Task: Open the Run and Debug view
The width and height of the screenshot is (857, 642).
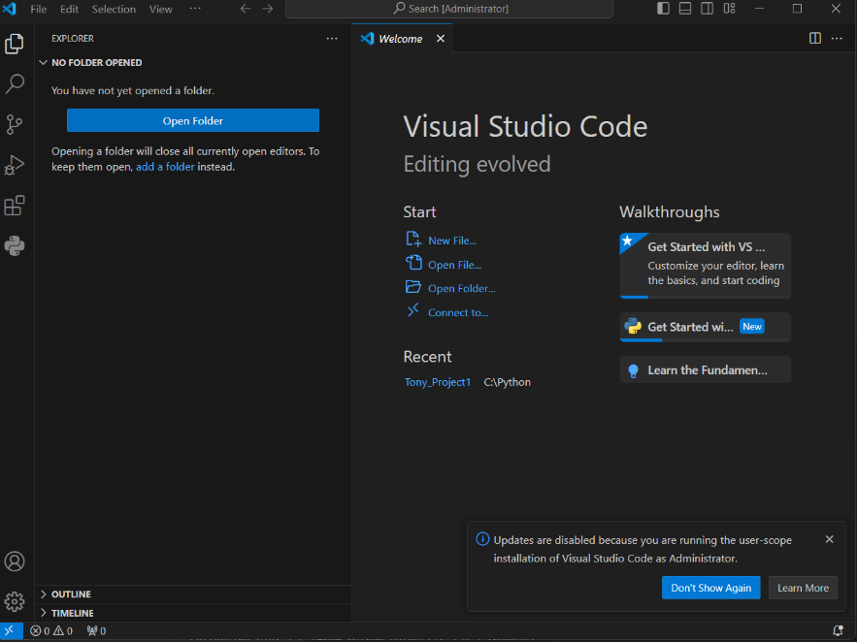Action: (x=15, y=165)
